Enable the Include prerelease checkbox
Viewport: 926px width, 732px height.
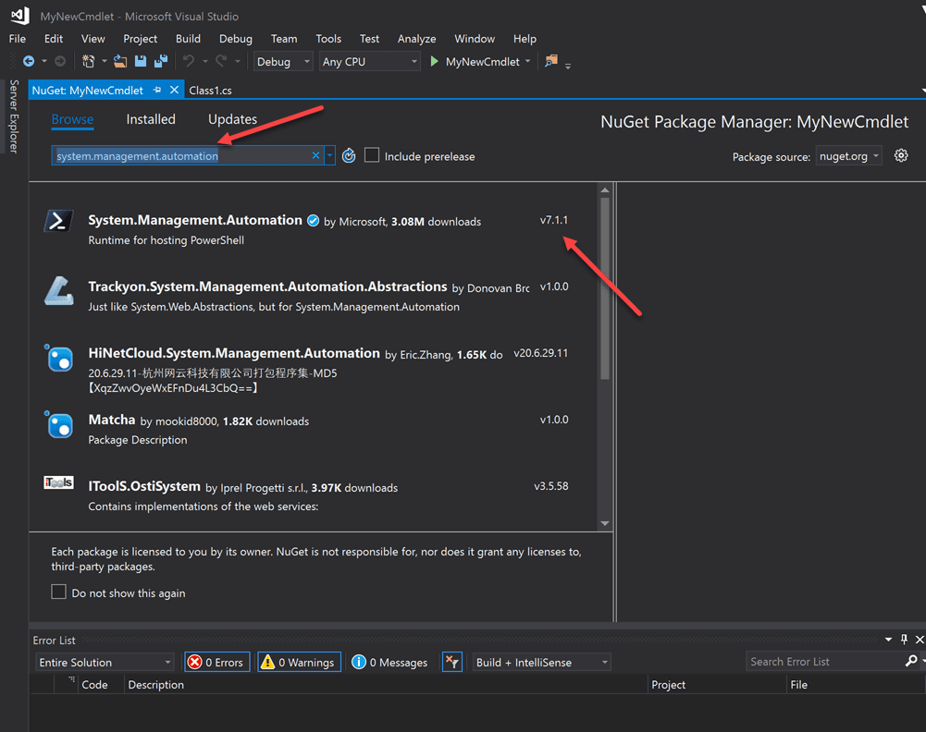[372, 155]
